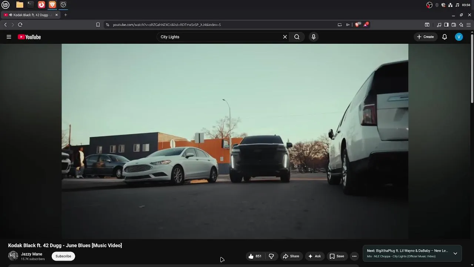Image resolution: width=474 pixels, height=267 pixels.
Task: Launch Files from taskbar folder icon
Action: (x=20, y=5)
